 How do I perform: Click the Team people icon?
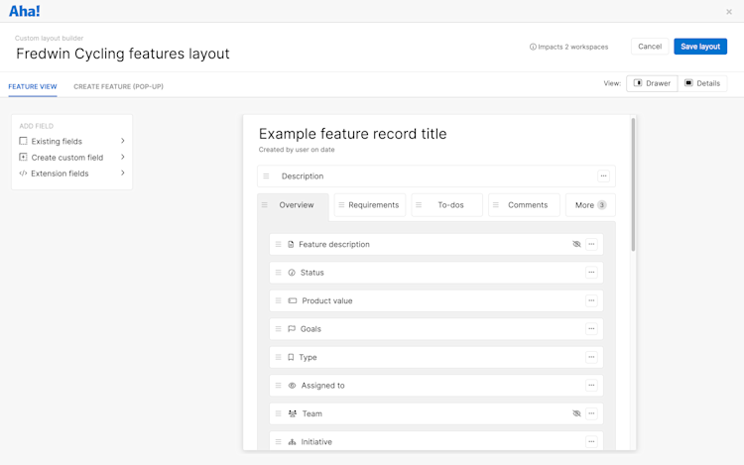[x=293, y=413]
